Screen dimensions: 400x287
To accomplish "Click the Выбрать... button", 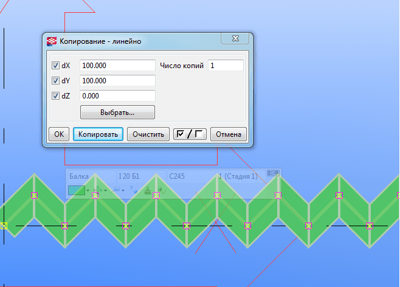I will [x=117, y=112].
